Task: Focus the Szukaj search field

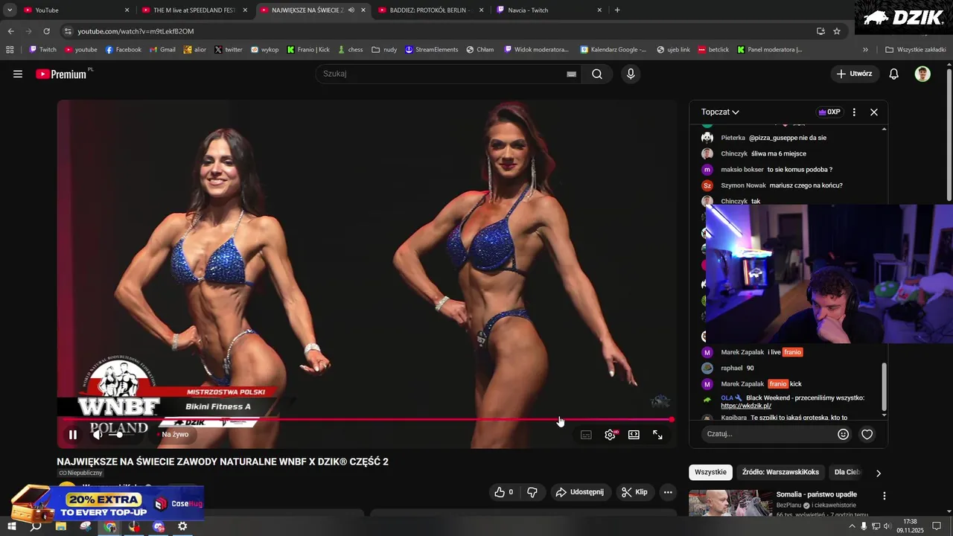Action: pyautogui.click(x=443, y=74)
